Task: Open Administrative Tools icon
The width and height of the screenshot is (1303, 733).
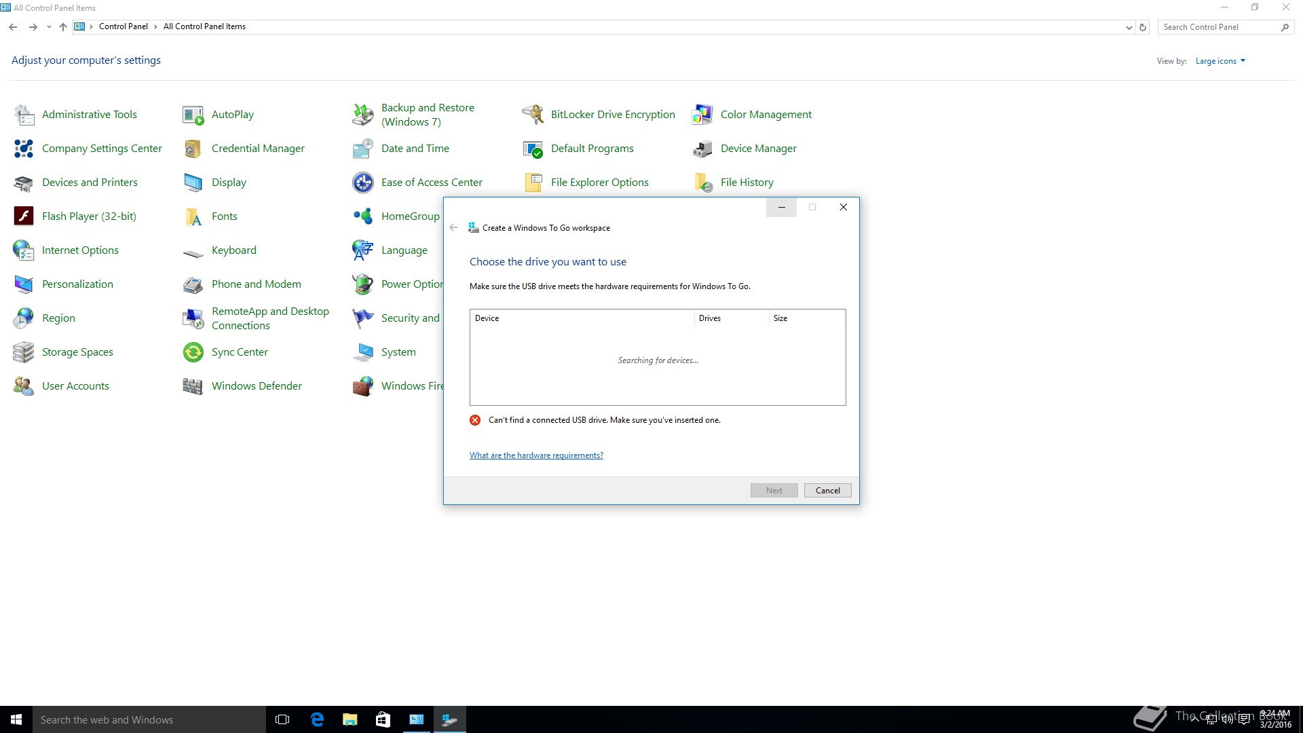Action: [24, 115]
